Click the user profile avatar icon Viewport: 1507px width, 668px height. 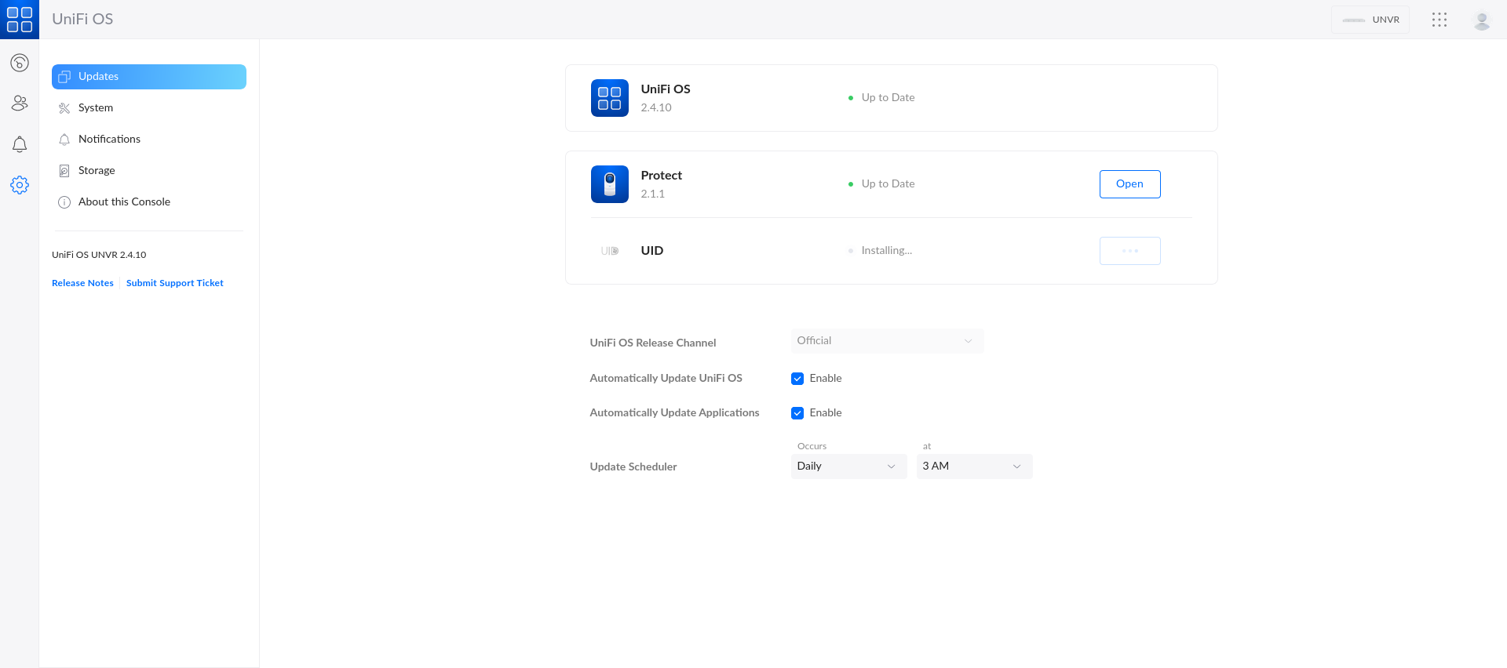(x=1481, y=20)
